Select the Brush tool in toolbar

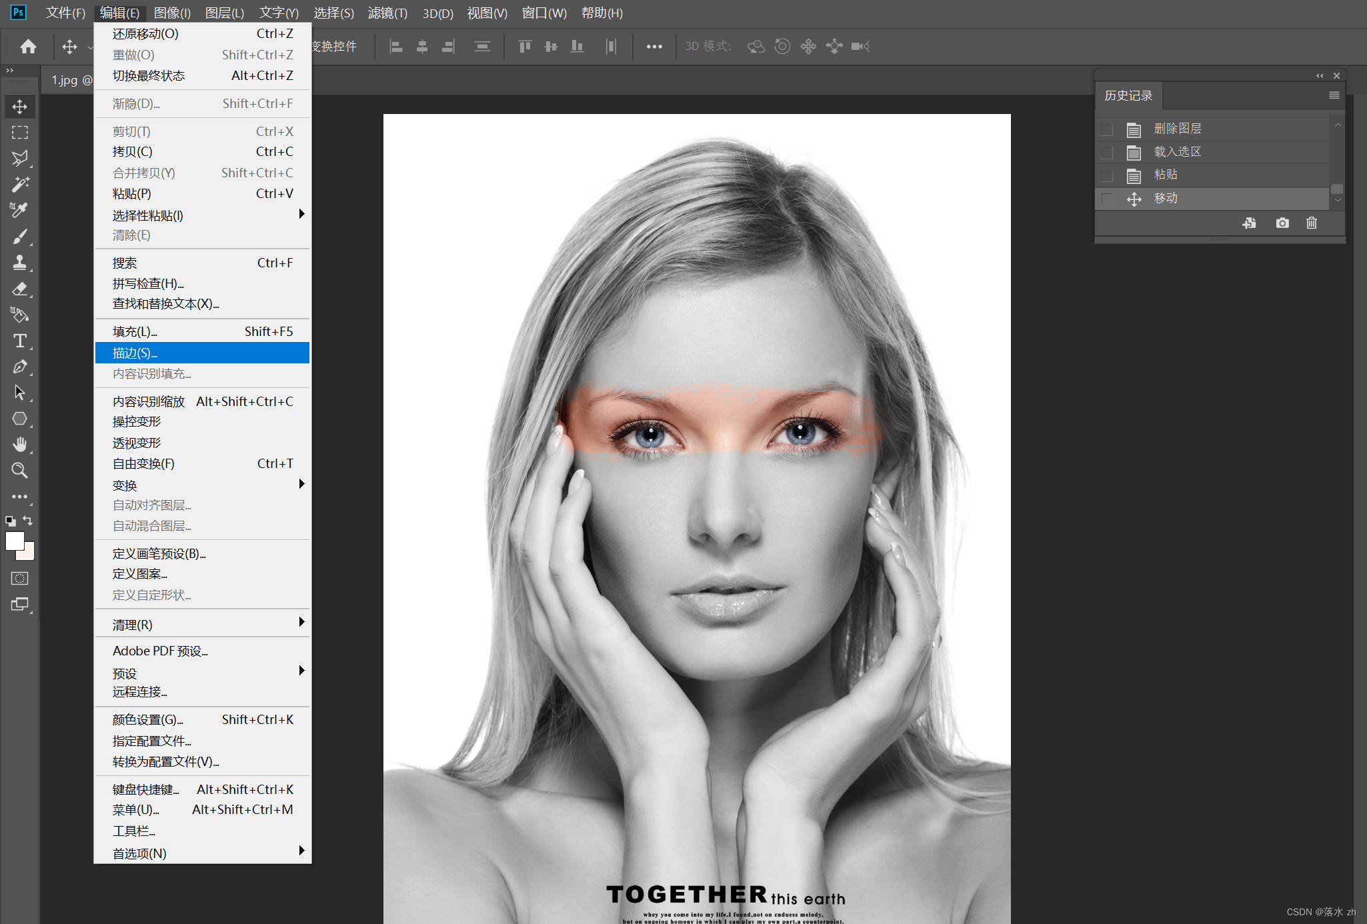[20, 237]
